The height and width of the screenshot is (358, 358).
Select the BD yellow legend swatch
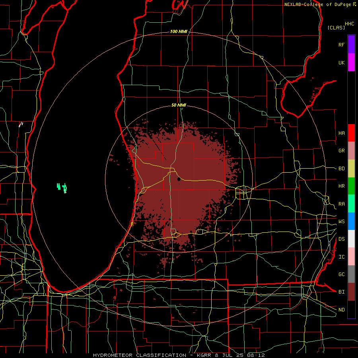coord(351,169)
